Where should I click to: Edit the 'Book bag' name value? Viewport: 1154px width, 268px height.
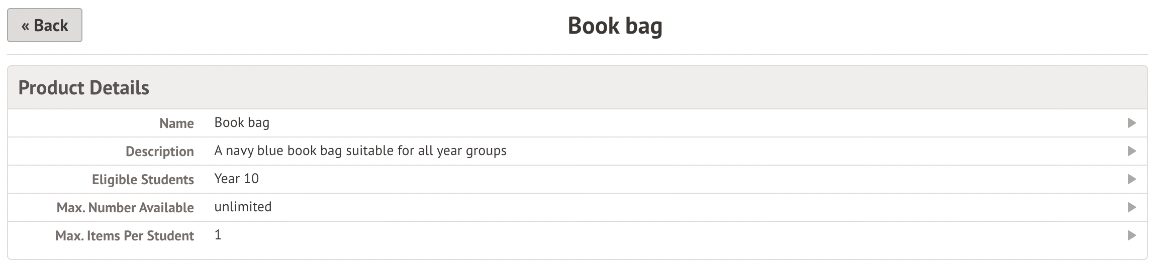click(242, 123)
